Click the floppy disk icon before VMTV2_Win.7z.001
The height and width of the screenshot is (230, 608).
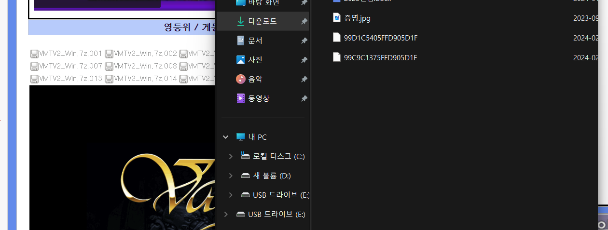[x=34, y=54]
